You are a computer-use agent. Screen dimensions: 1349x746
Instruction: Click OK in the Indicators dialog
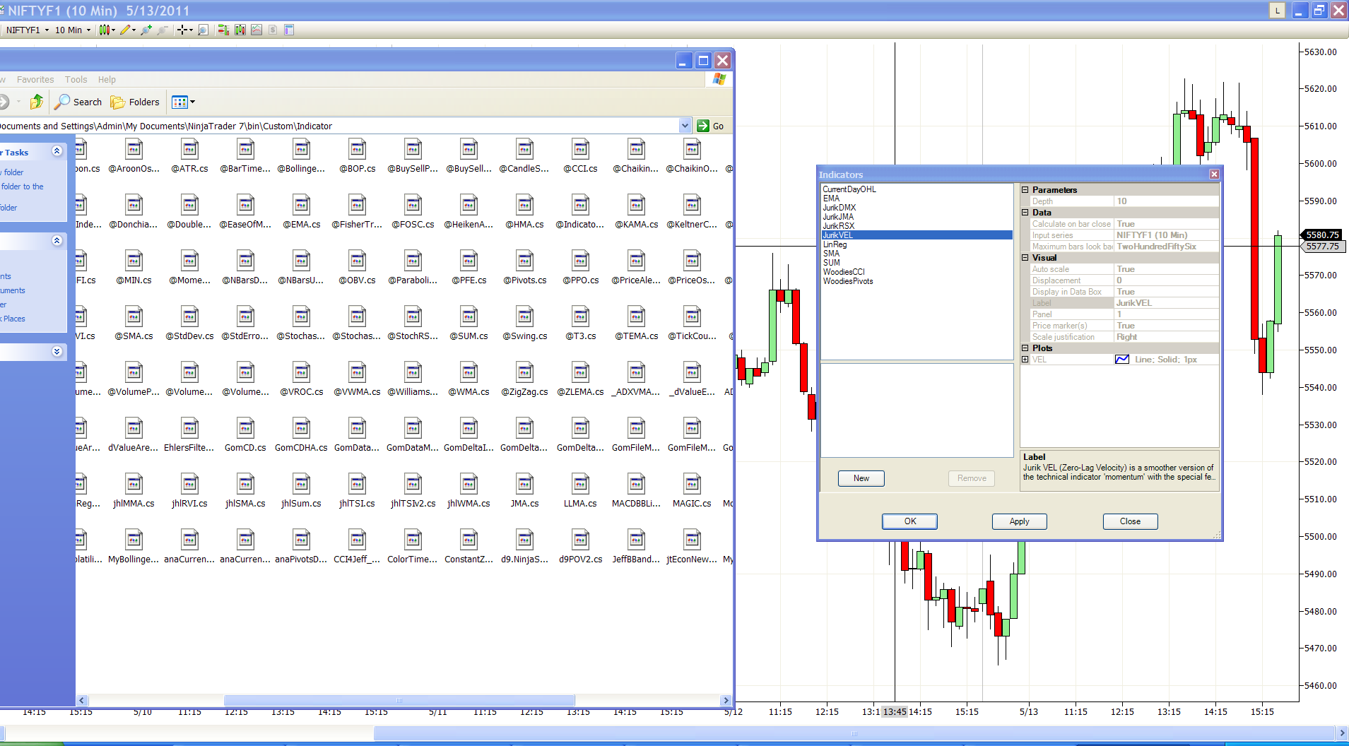point(910,521)
